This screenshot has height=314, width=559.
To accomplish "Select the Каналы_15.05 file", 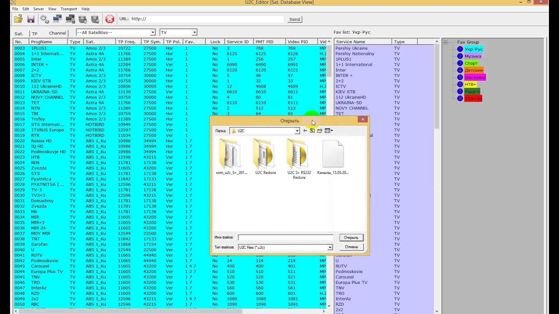I will [333, 157].
